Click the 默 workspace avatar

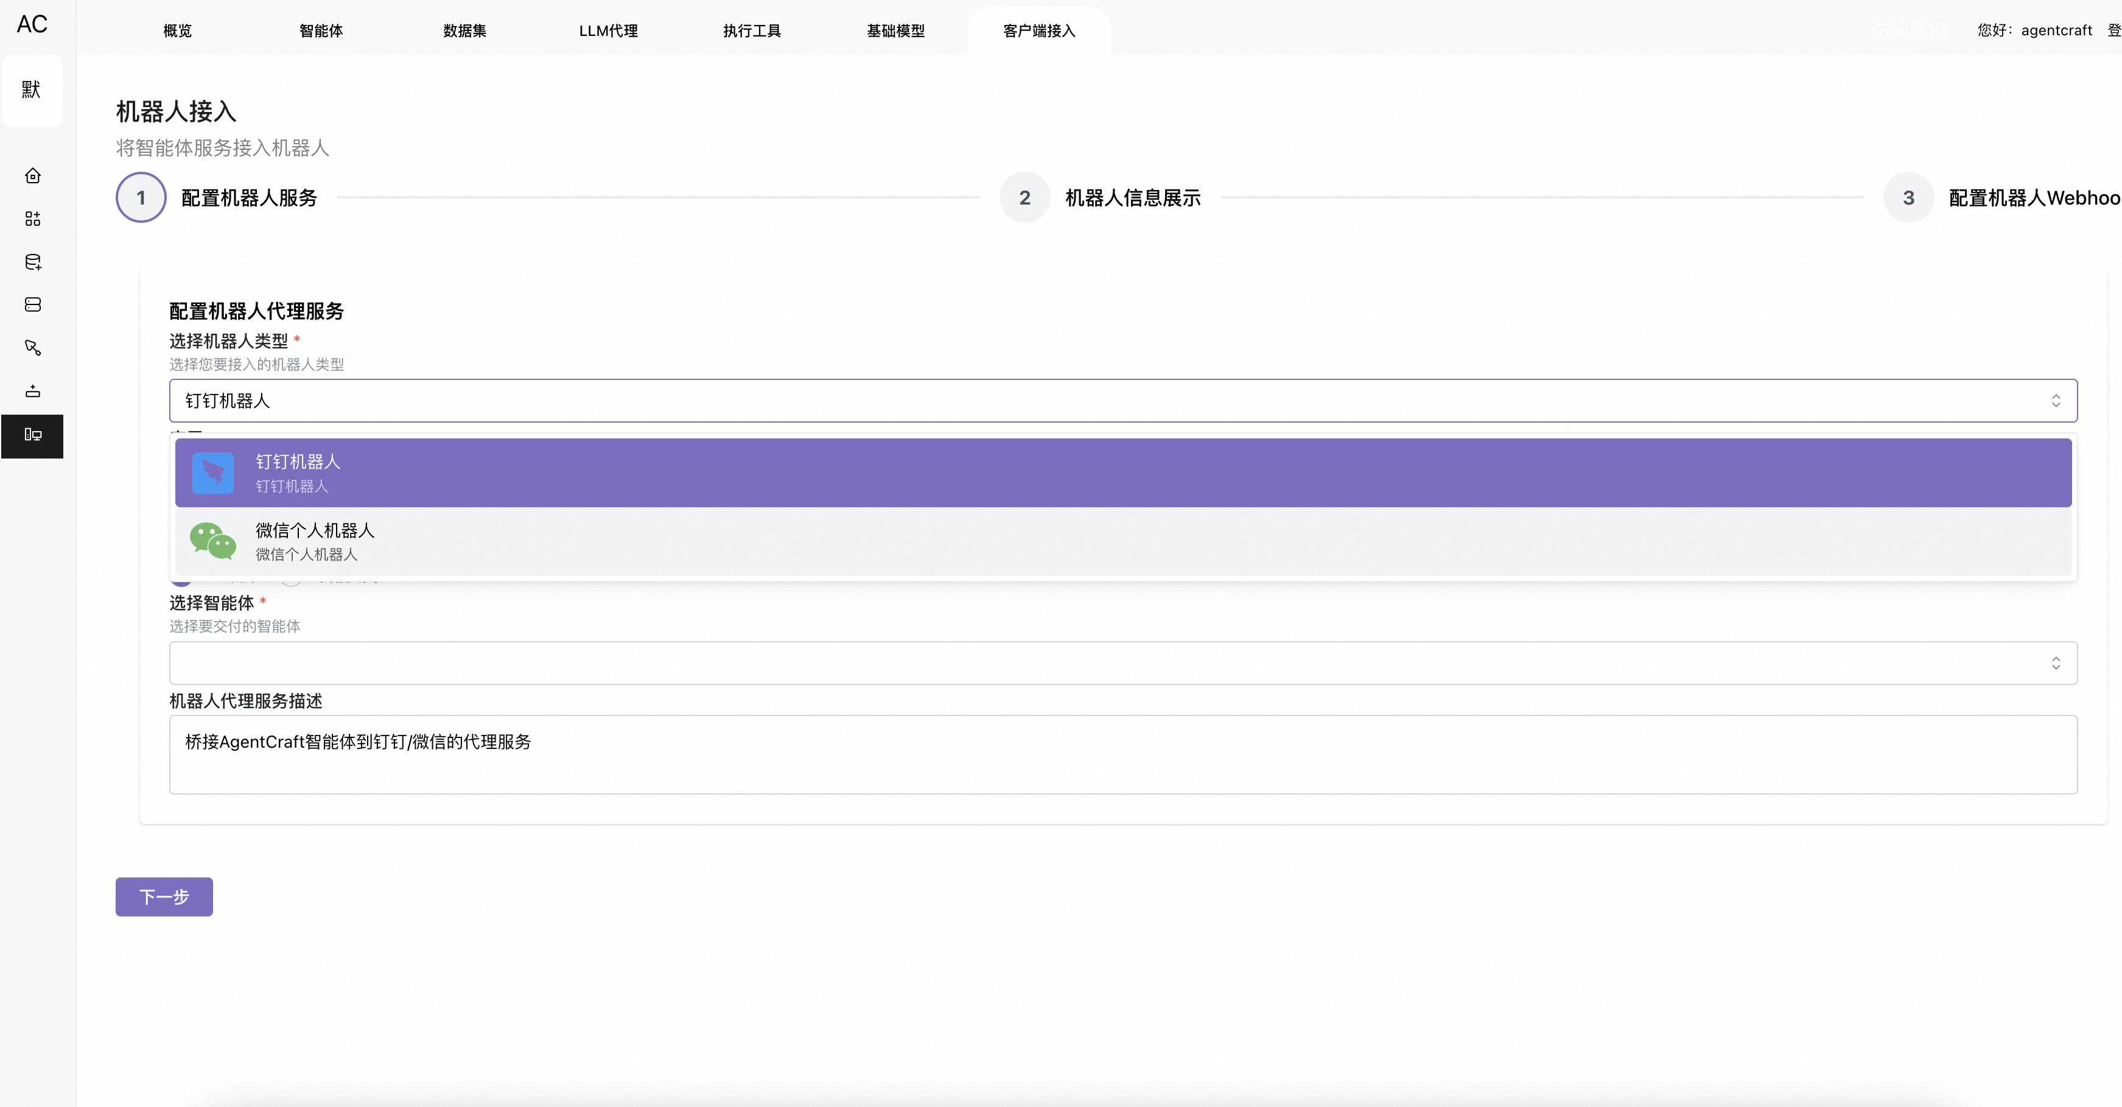coord(32,90)
